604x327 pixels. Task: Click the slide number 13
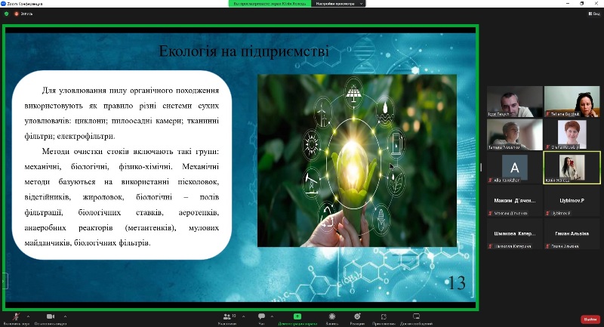458,283
